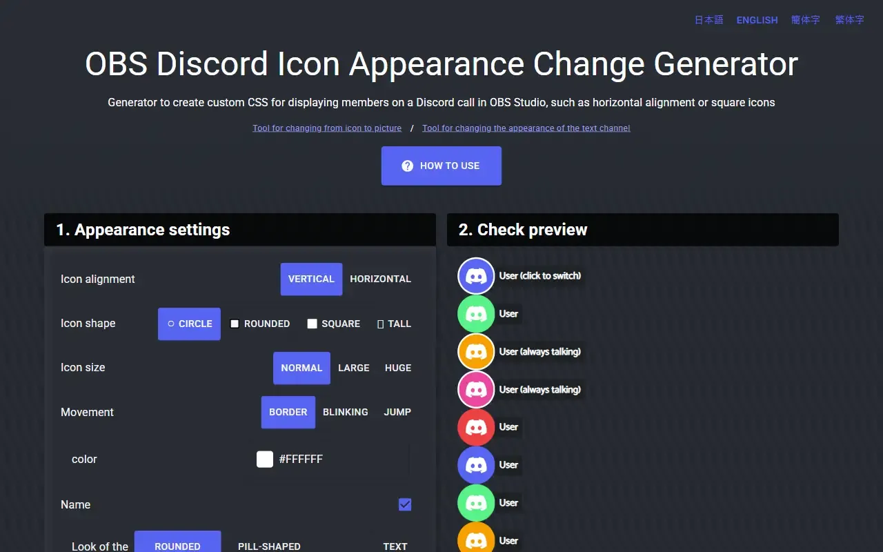Choose Square icon shape
The image size is (883, 552).
(x=333, y=324)
